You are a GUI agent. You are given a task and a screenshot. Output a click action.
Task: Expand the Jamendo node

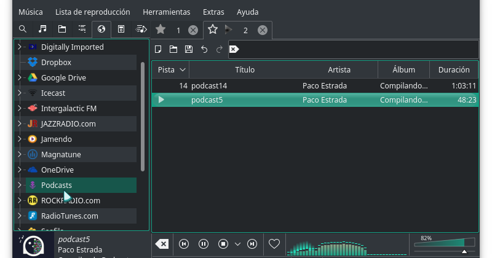click(20, 139)
